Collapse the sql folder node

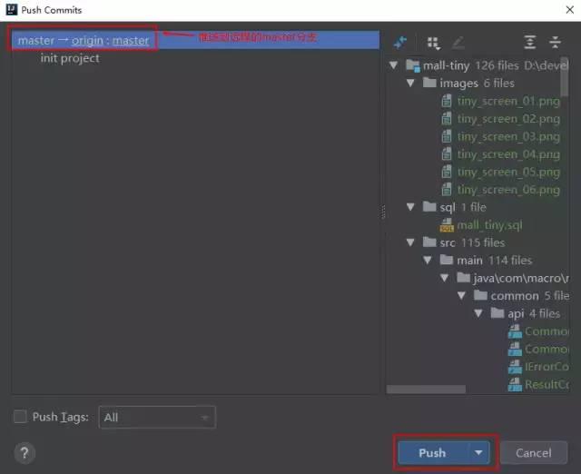410,207
